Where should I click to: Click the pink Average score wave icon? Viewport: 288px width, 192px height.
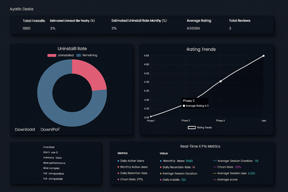pos(214,179)
